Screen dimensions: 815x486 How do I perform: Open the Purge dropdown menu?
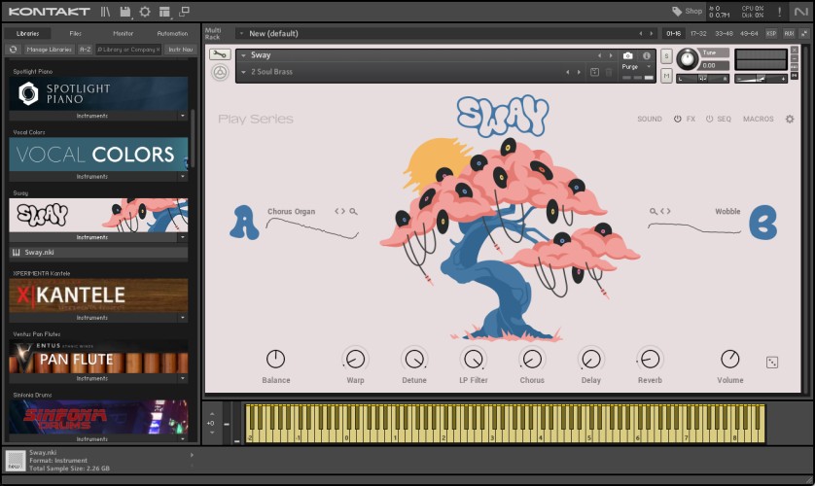(x=649, y=66)
